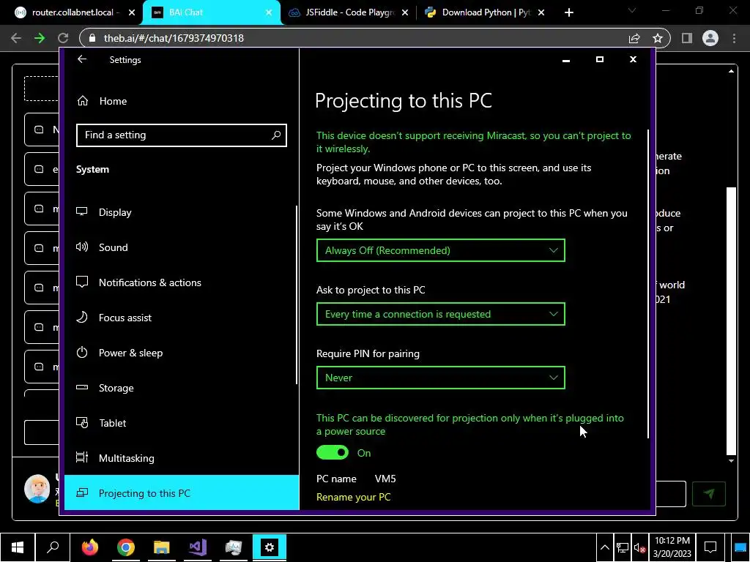
Task: Close the JSFiddle tab
Action: click(x=405, y=13)
